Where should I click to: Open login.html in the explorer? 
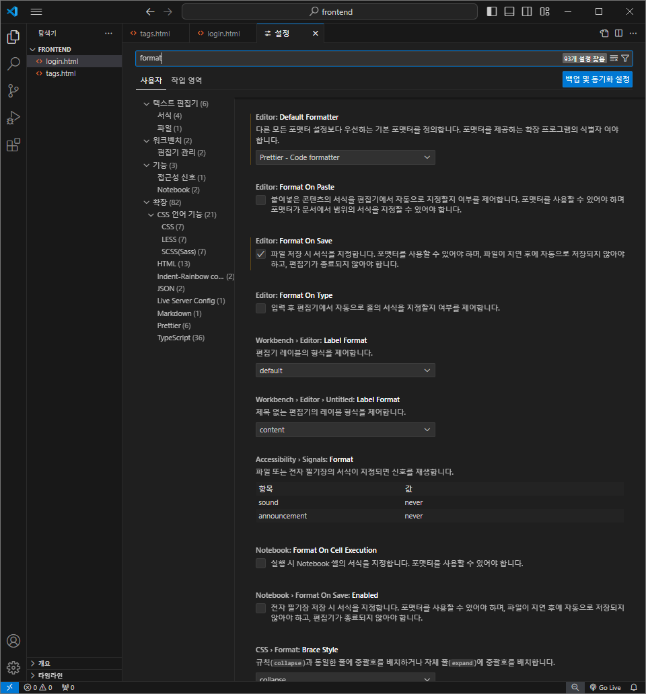[x=75, y=61]
